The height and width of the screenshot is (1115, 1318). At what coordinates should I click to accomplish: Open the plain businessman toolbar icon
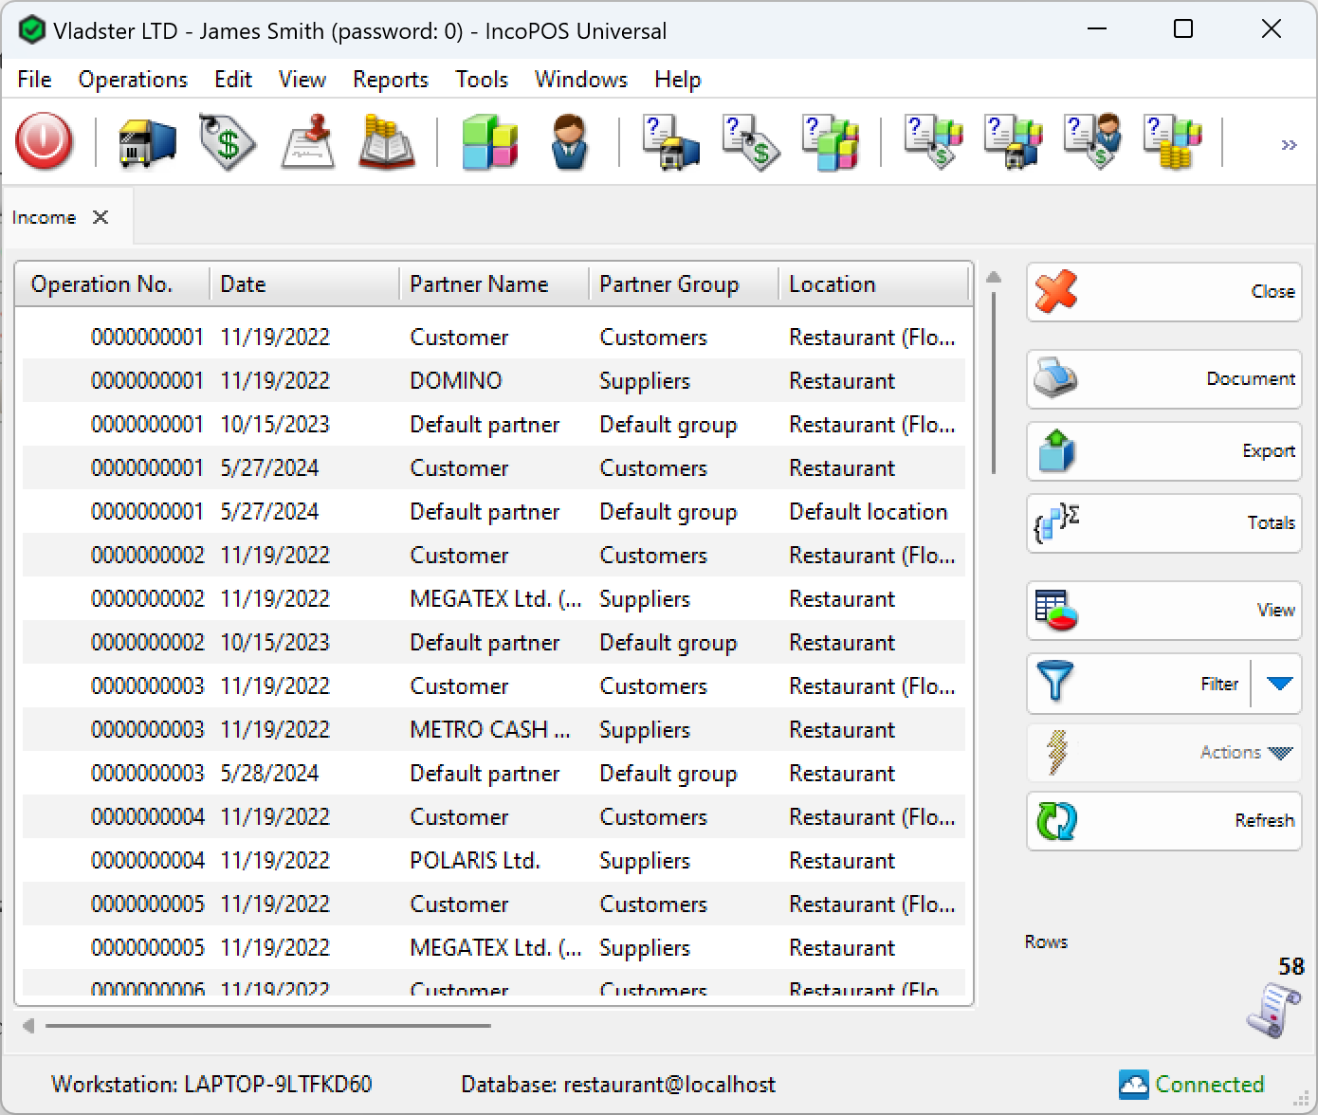tap(569, 142)
